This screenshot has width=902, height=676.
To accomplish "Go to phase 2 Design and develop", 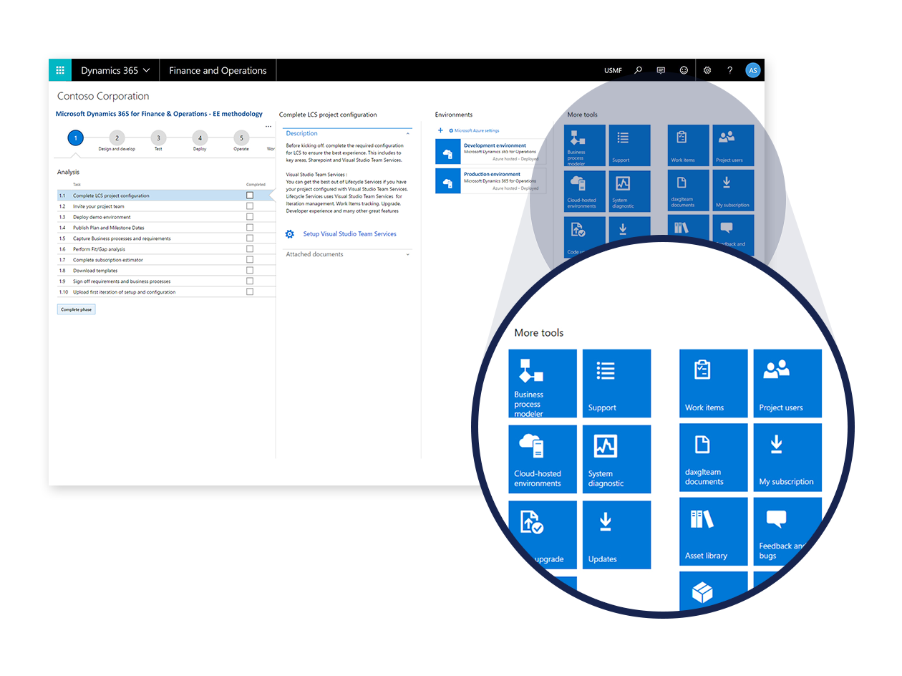I will tap(117, 138).
